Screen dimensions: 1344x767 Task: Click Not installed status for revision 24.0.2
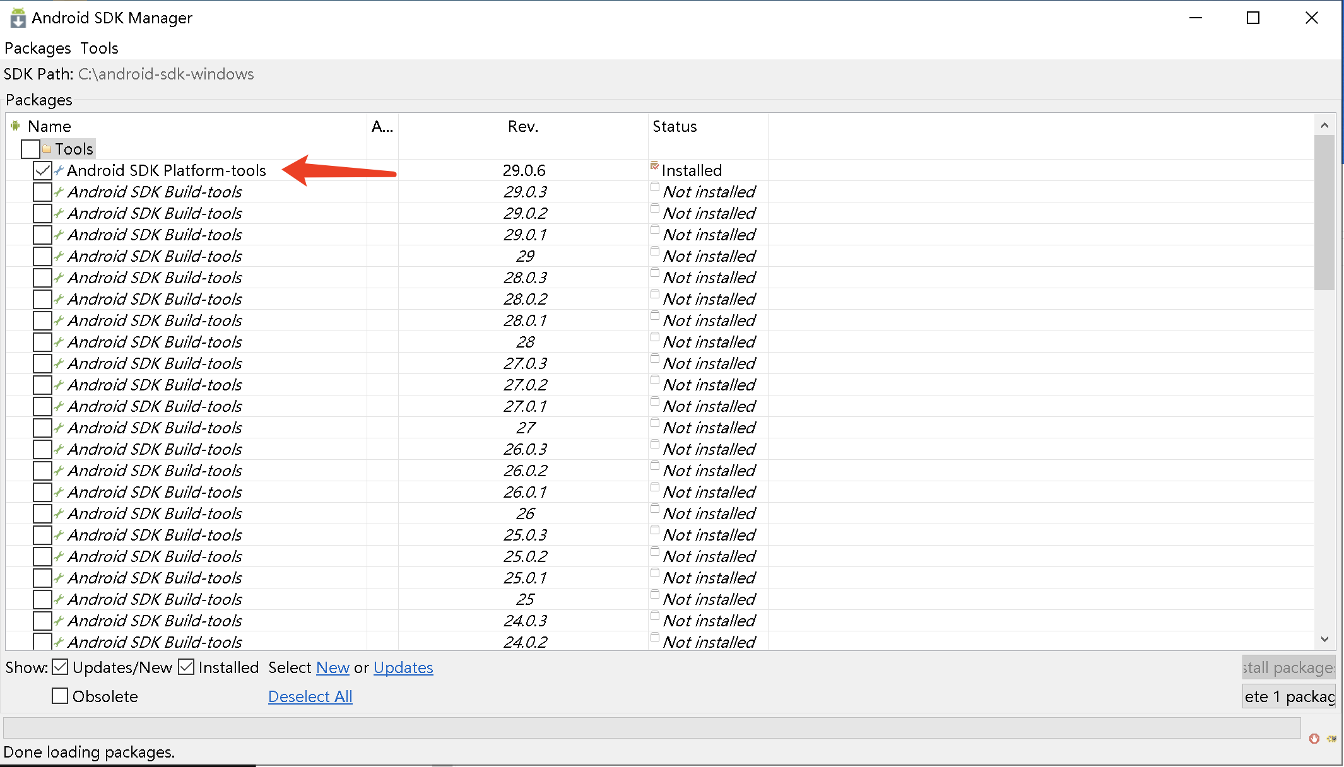(x=709, y=642)
